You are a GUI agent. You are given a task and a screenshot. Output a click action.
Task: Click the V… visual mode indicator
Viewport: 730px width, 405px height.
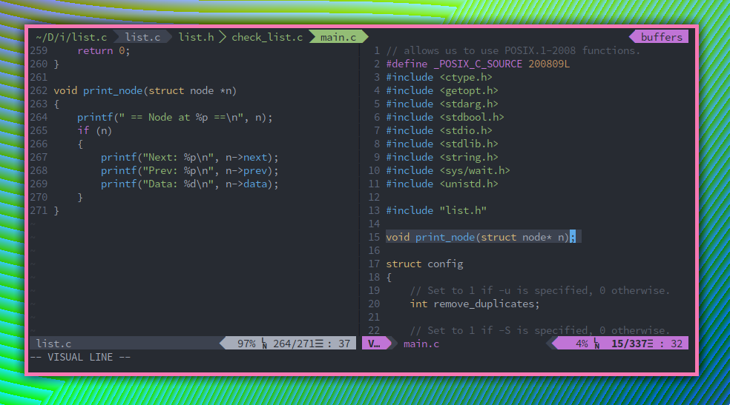pos(373,344)
